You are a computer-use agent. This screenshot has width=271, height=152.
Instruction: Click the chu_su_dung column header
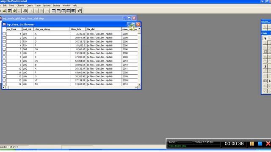(52, 29)
